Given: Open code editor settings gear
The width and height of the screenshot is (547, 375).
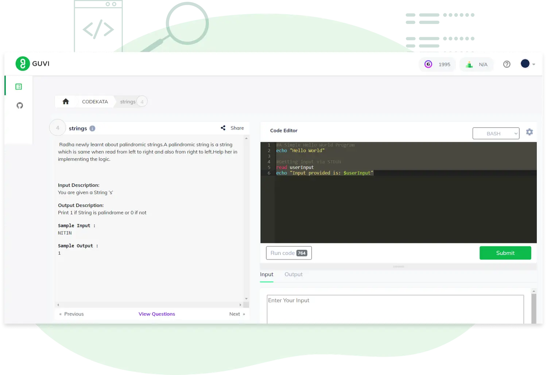Looking at the screenshot, I should 529,132.
